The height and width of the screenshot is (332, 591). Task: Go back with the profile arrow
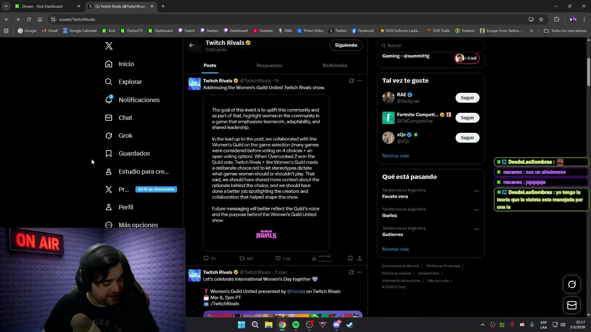[x=192, y=45]
